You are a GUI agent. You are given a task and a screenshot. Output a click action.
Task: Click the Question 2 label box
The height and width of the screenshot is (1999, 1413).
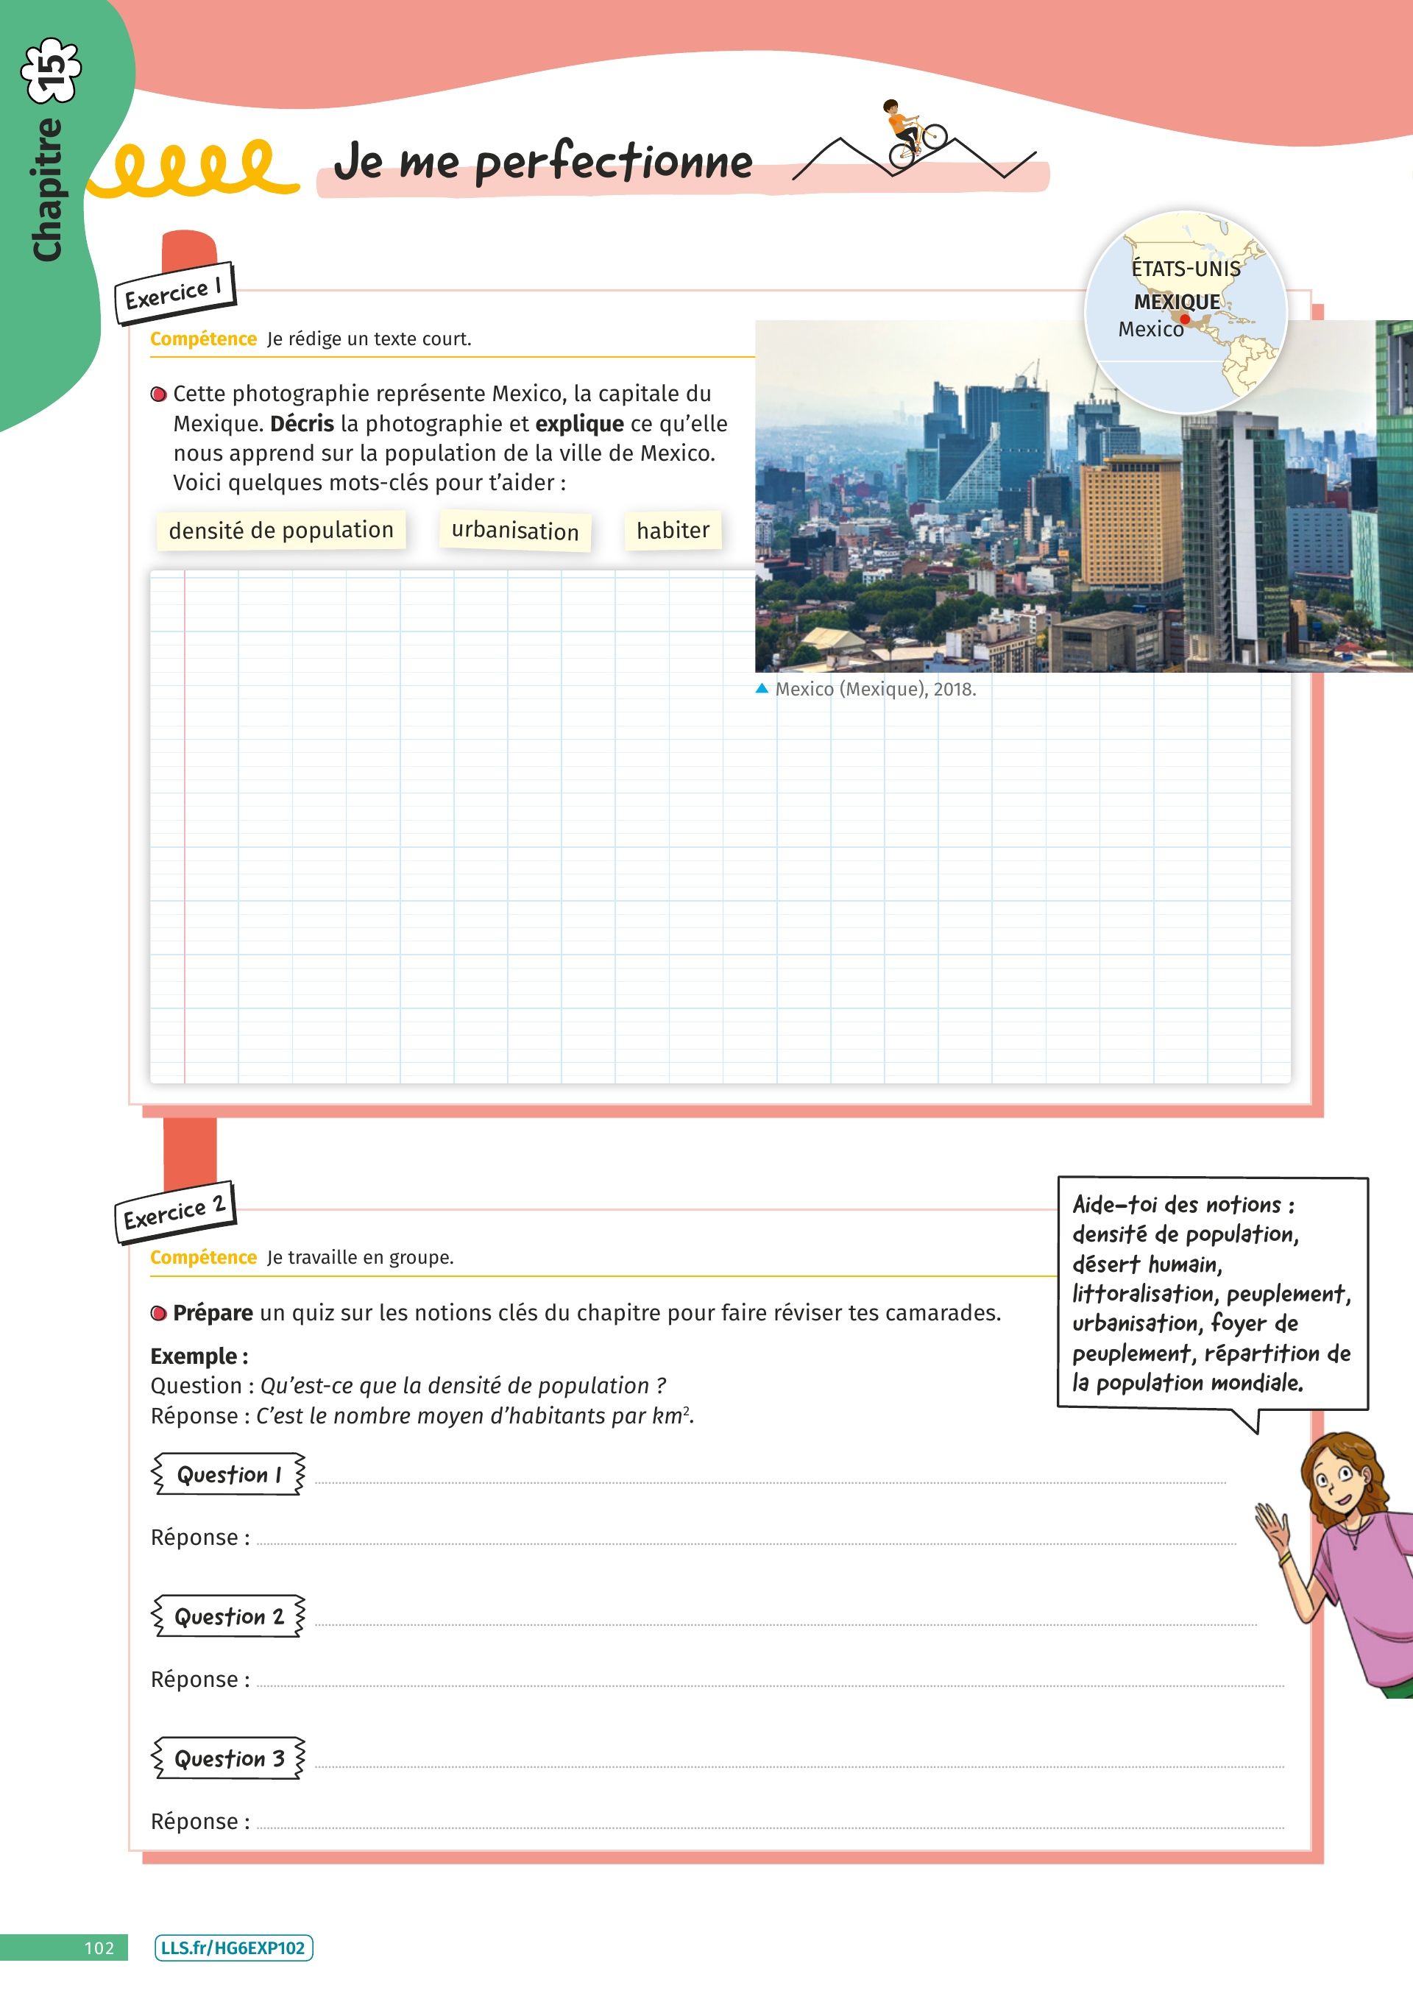pos(229,1617)
